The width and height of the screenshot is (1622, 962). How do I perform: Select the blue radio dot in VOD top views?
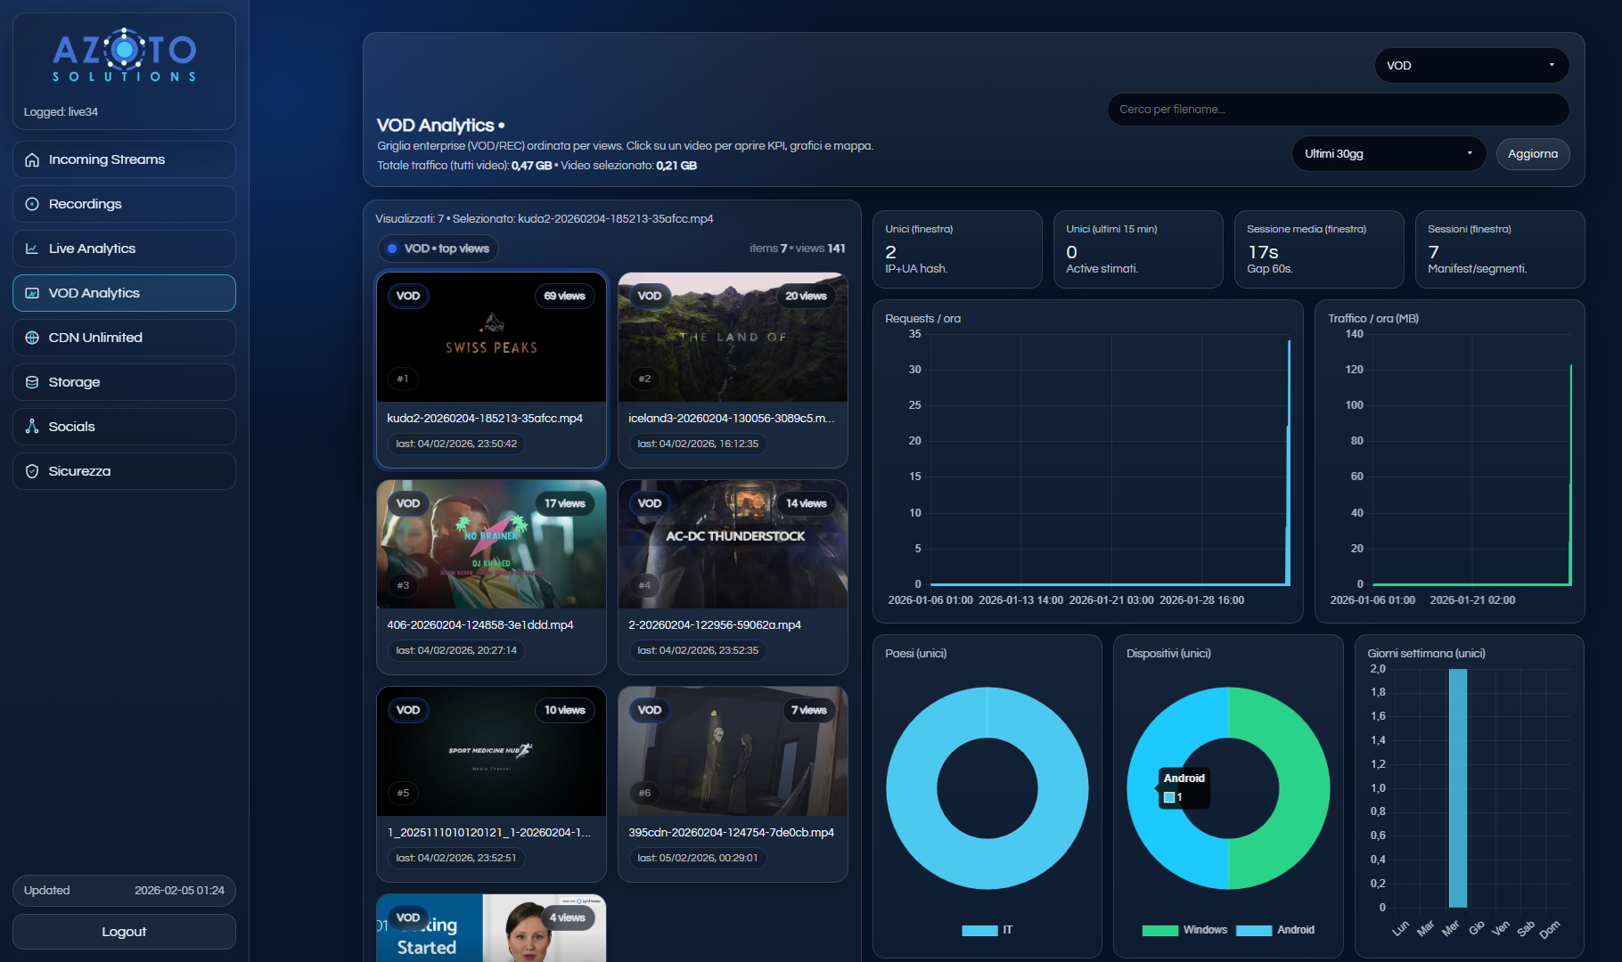coord(392,249)
